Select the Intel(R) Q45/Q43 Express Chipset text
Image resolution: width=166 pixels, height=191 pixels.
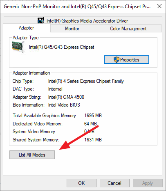(x=61, y=47)
